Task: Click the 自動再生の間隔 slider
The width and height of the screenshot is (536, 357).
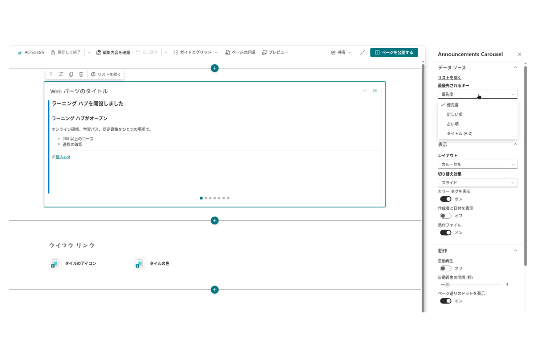Action: pos(471,285)
